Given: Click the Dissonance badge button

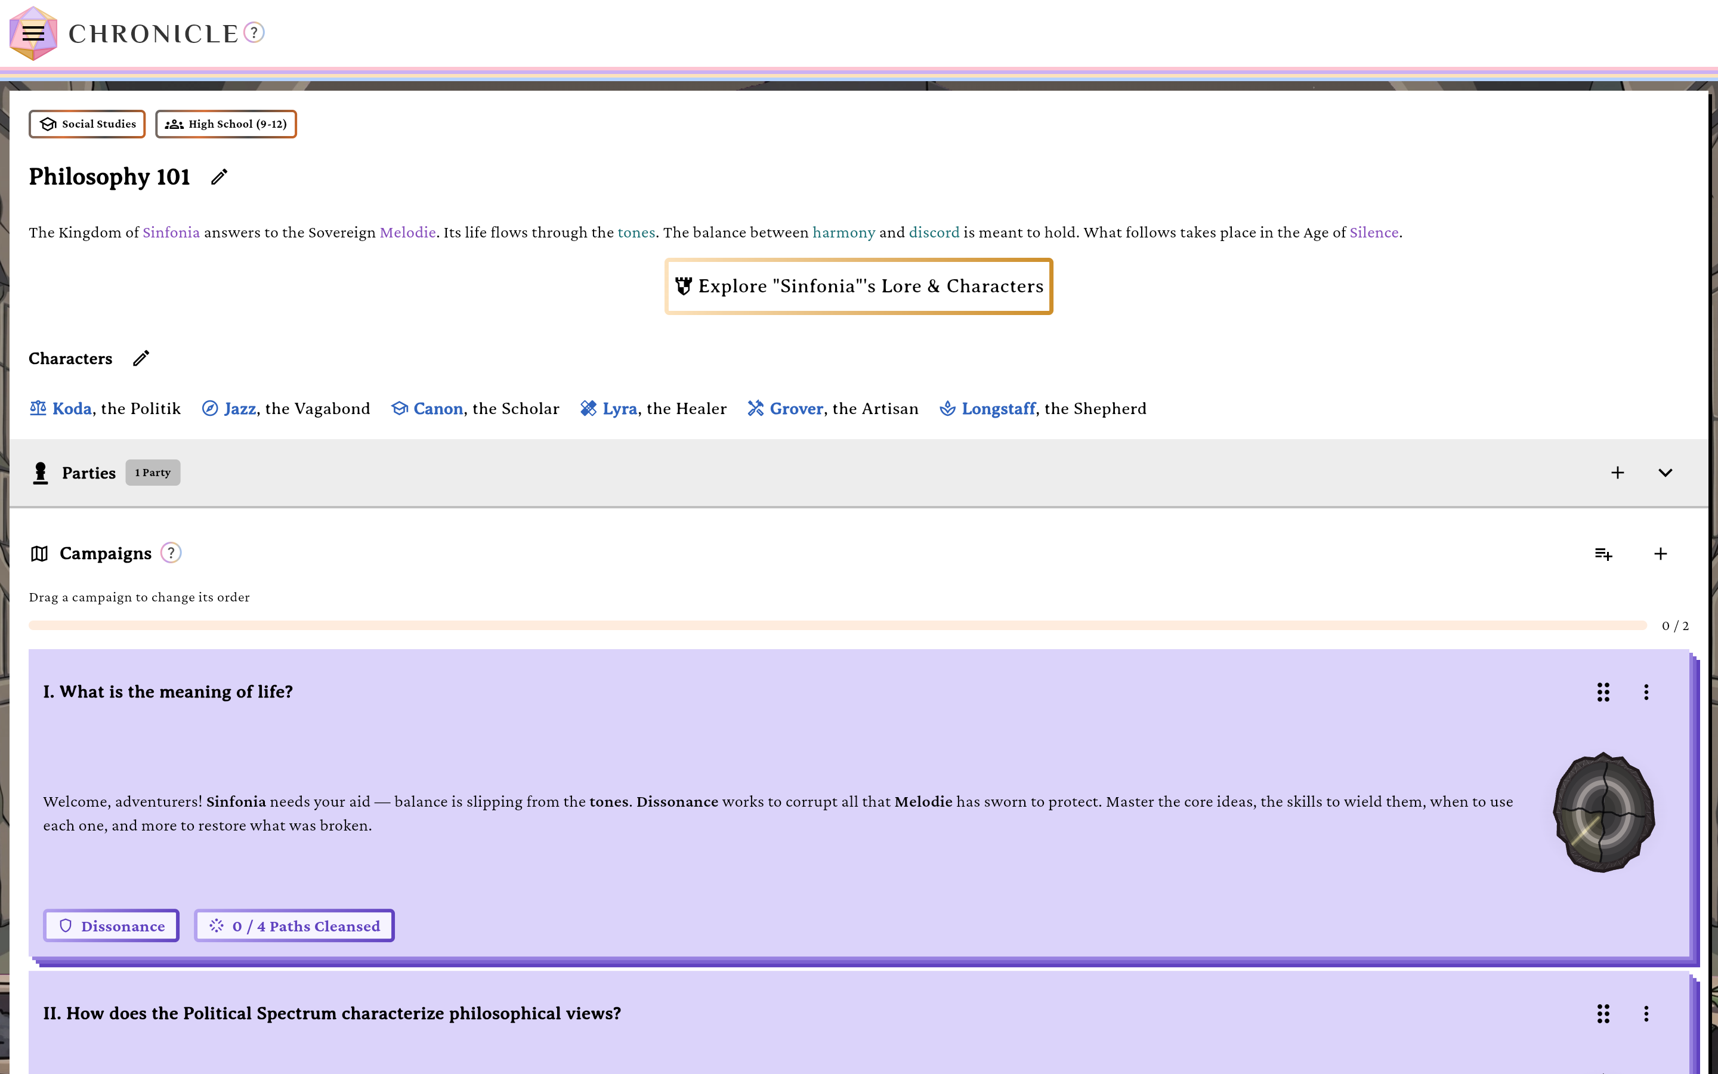Looking at the screenshot, I should pos(112,925).
